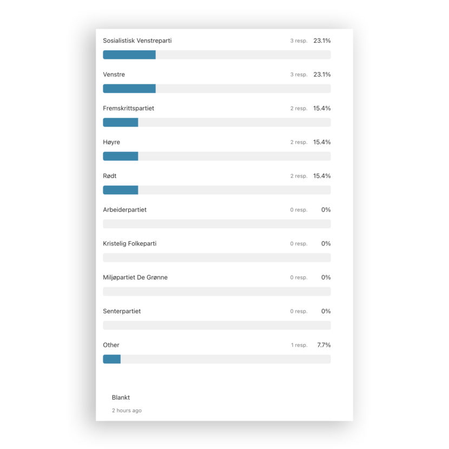Click the Other result bar
This screenshot has height=449, width=449.
[216, 359]
